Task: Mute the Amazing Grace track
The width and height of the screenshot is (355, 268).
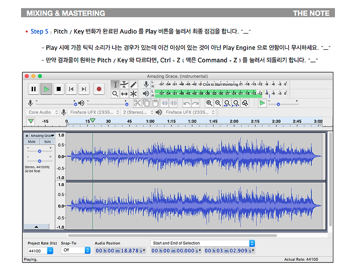Action: pos(32,142)
